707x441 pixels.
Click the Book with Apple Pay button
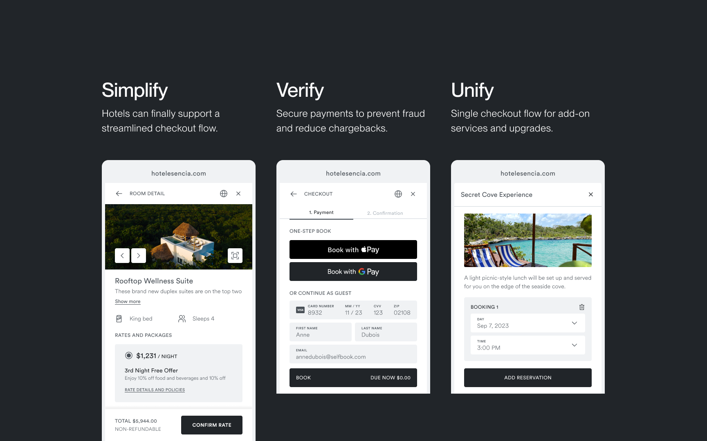pos(353,249)
